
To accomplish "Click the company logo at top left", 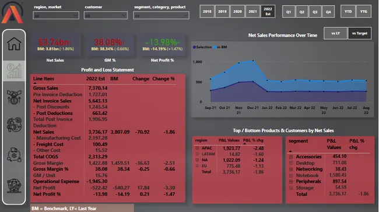I will [x=12, y=13].
